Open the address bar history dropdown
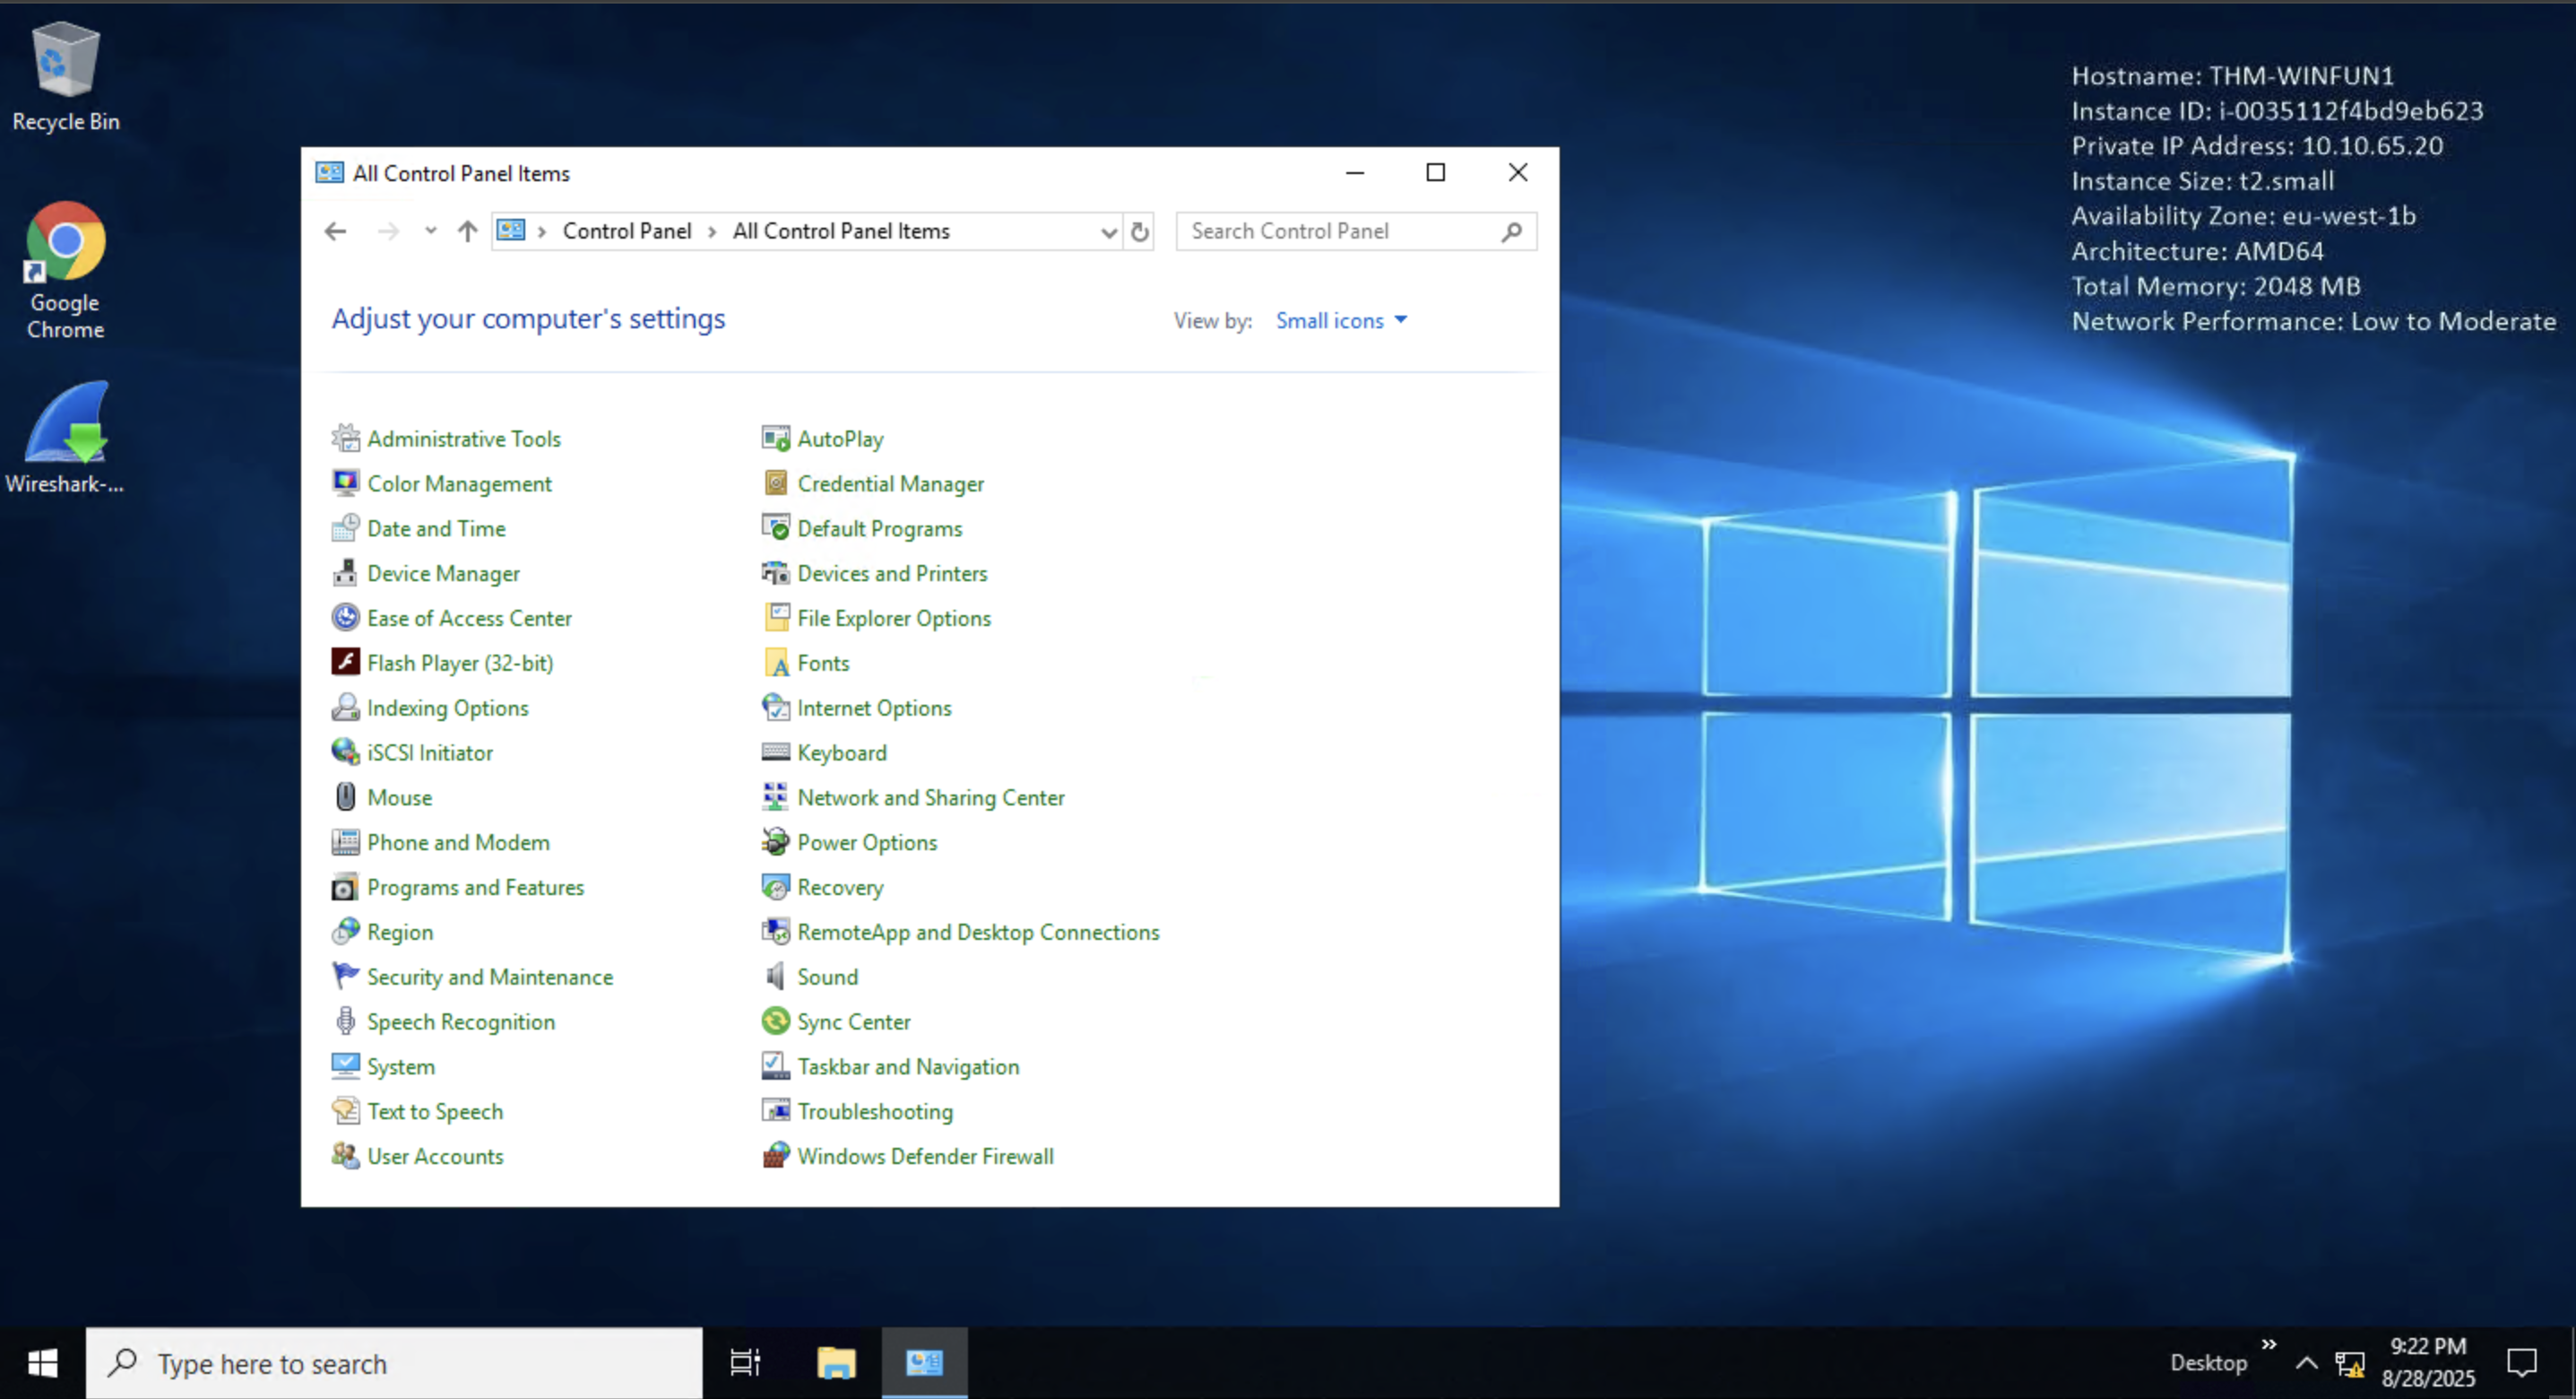Screen dimensions: 2576x1399 click(1108, 232)
